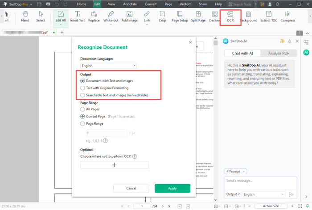
Task: Close the Recognize Document dialog
Action: click(x=190, y=42)
